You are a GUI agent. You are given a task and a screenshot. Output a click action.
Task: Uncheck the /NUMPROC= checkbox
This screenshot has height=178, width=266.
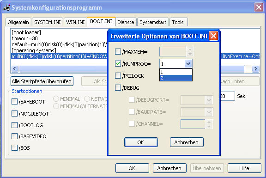[x=118, y=64]
